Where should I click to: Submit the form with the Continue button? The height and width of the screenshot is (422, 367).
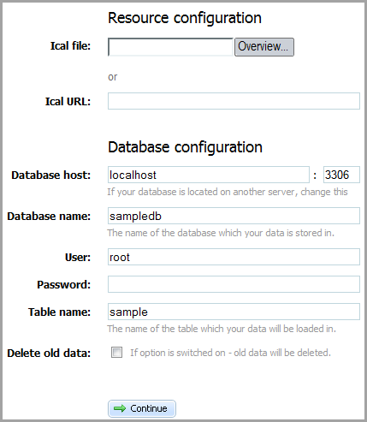142,408
